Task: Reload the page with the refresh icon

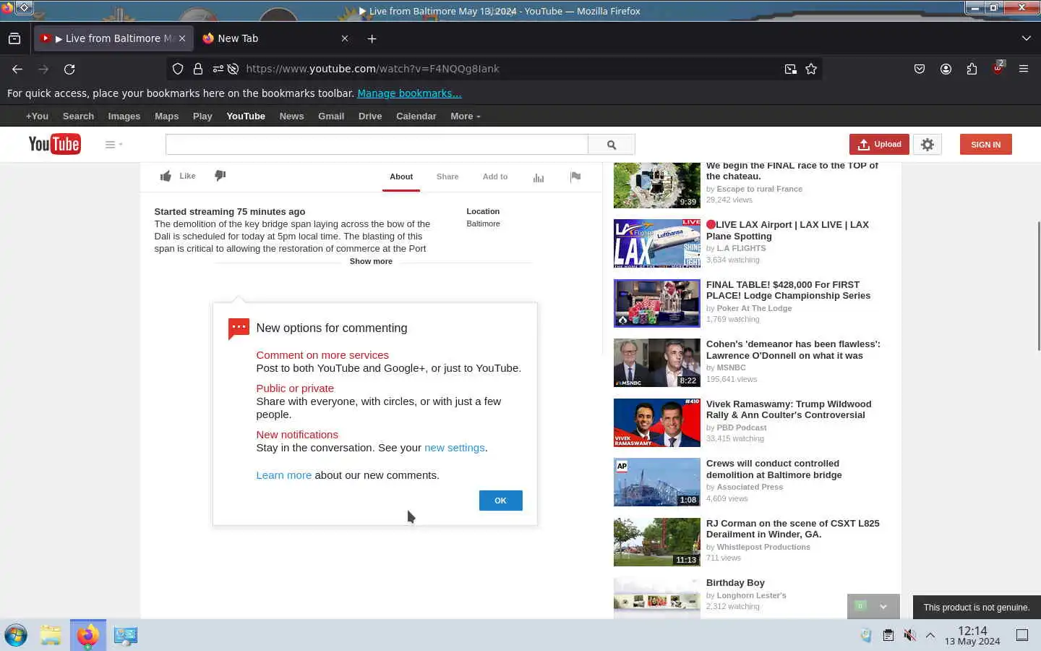Action: (x=69, y=69)
